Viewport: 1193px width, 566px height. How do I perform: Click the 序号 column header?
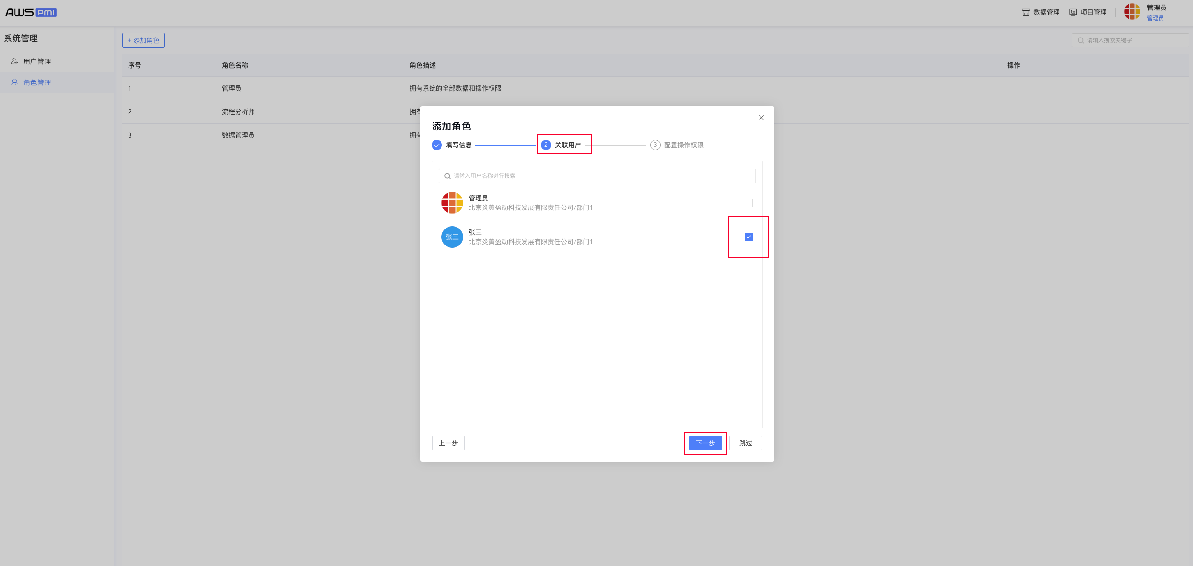tap(135, 65)
